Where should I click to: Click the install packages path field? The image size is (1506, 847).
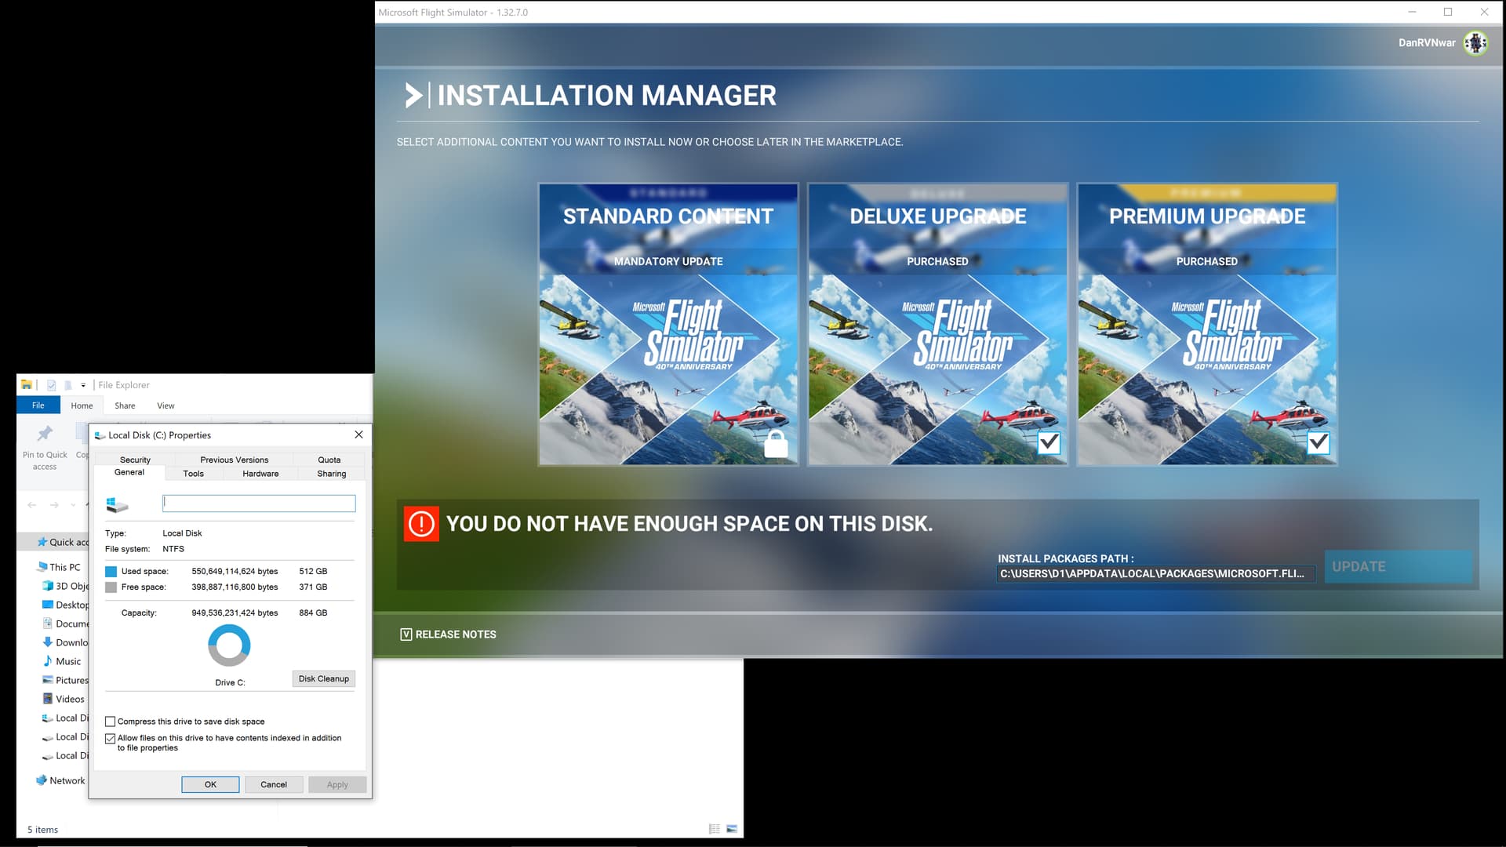pos(1155,574)
